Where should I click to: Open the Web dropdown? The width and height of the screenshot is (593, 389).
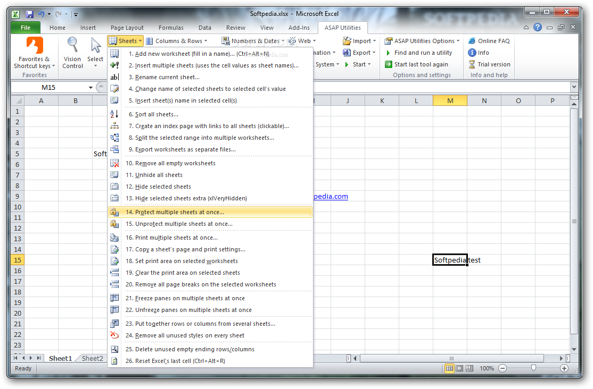pos(302,41)
